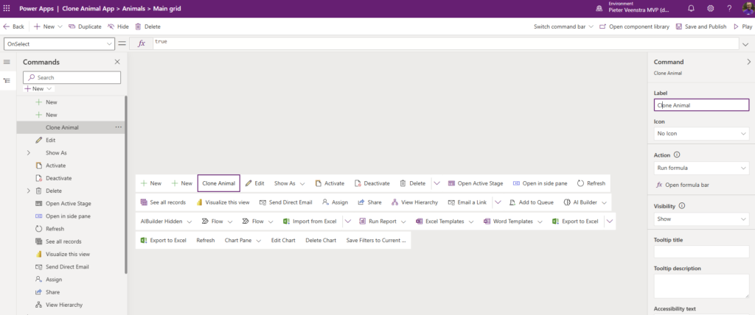Open the Visibility dropdown Show

(702, 219)
